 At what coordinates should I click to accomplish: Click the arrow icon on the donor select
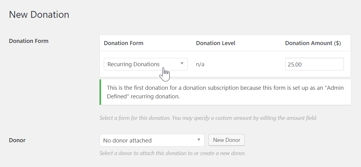click(x=199, y=140)
